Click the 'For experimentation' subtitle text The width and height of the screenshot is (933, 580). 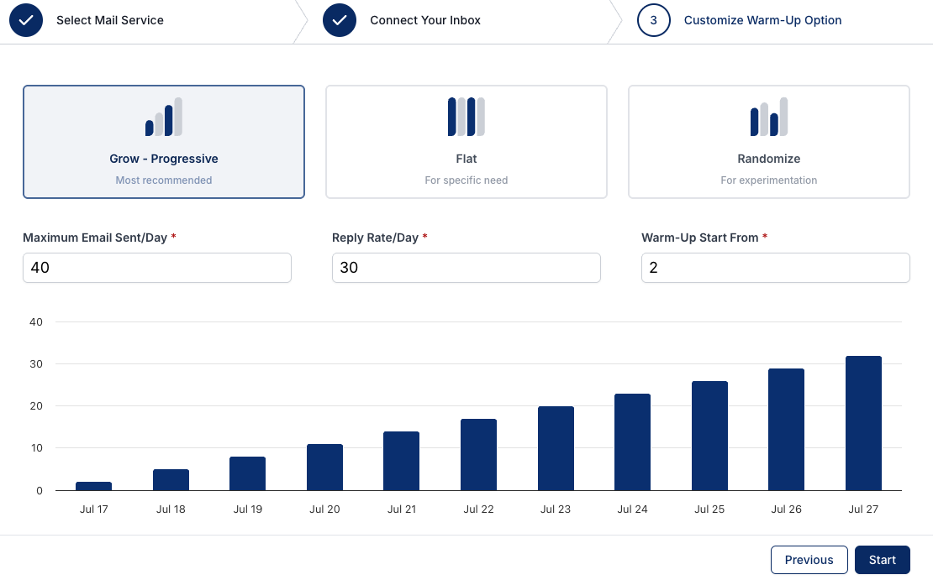pos(769,180)
